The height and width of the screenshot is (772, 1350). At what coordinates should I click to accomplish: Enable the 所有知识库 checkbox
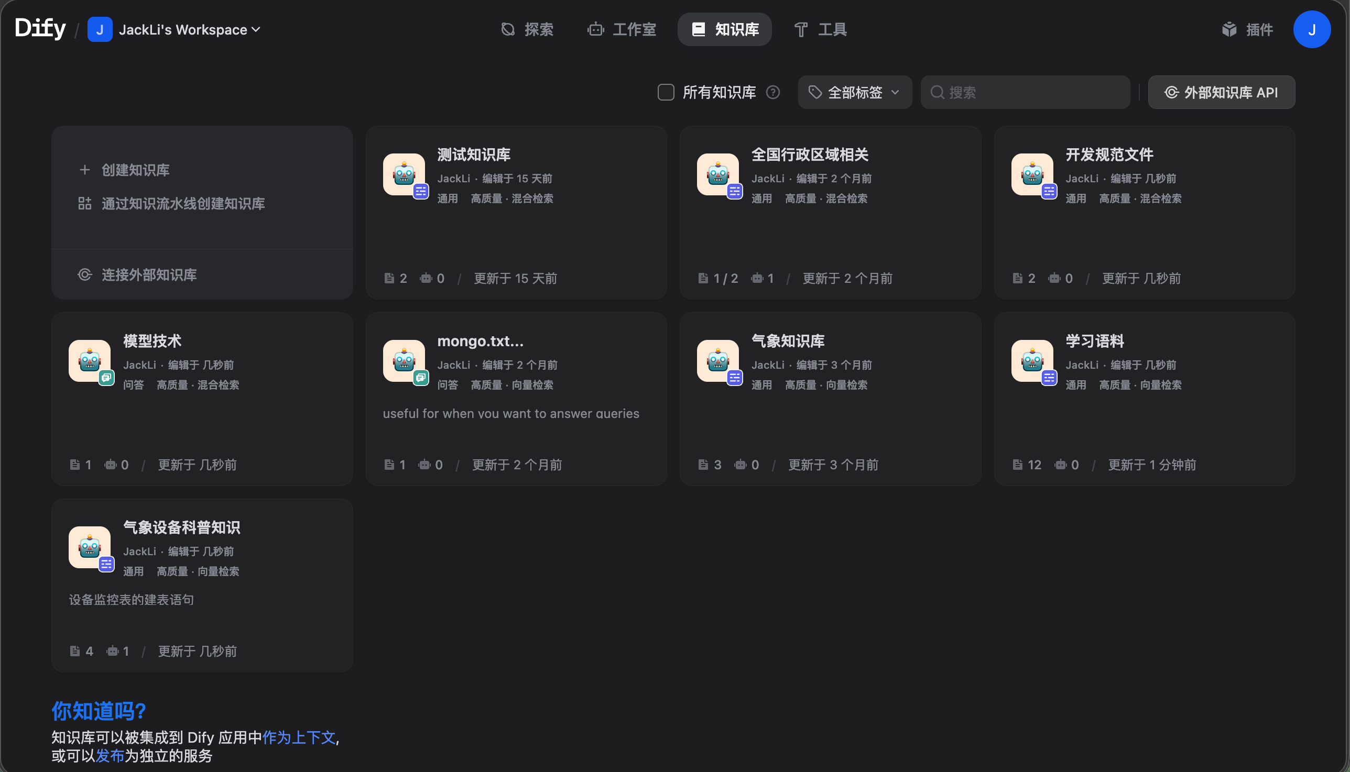click(x=666, y=92)
